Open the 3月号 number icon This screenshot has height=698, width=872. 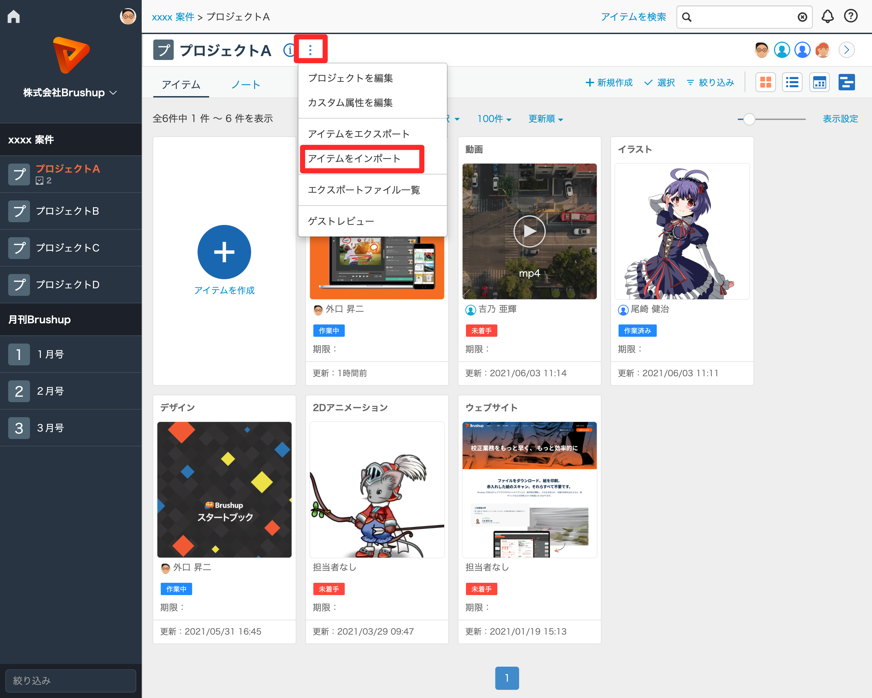19,428
